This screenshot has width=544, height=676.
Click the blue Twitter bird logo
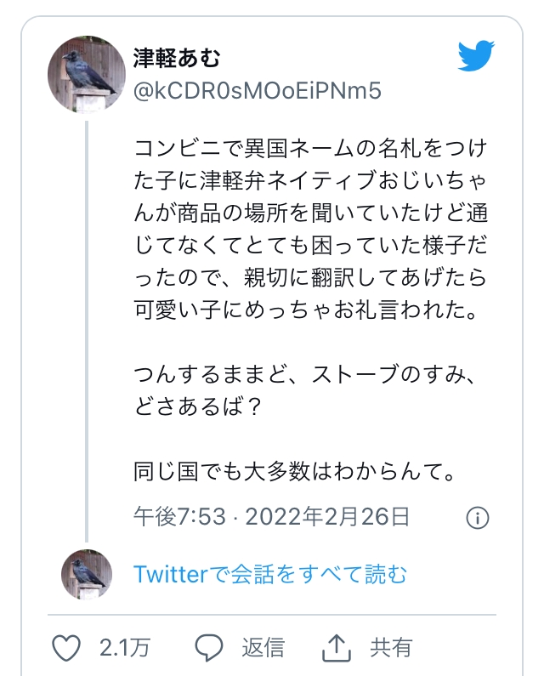476,56
